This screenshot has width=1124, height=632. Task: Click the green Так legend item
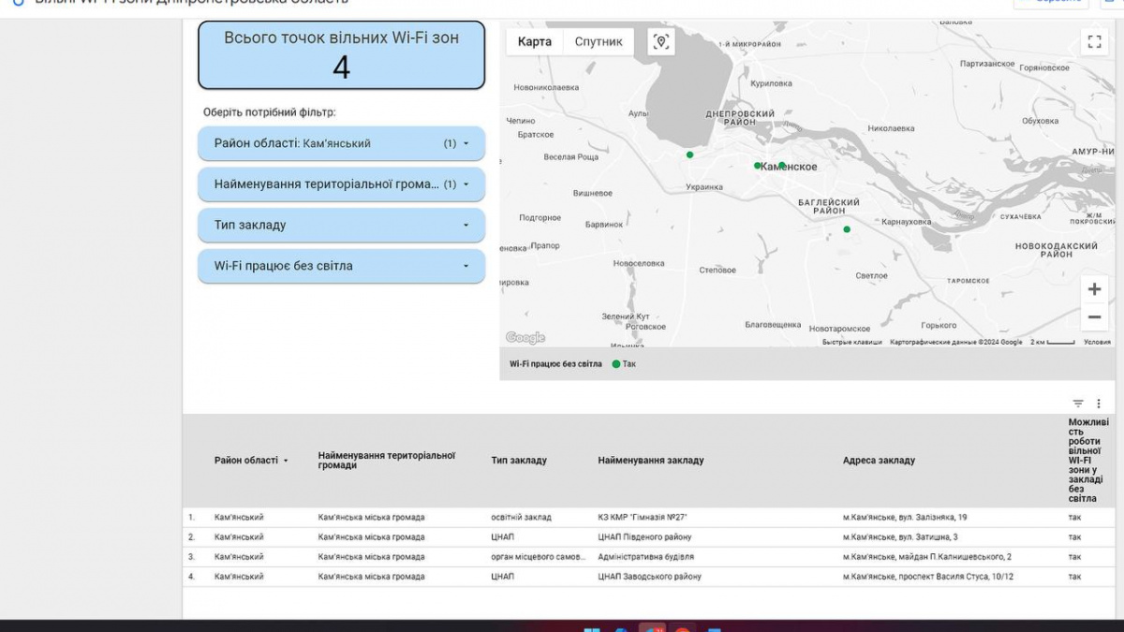click(x=624, y=364)
